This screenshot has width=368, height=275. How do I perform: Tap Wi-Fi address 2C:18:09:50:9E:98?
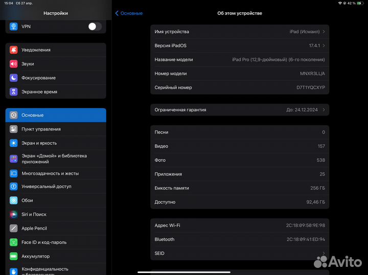(x=306, y=226)
